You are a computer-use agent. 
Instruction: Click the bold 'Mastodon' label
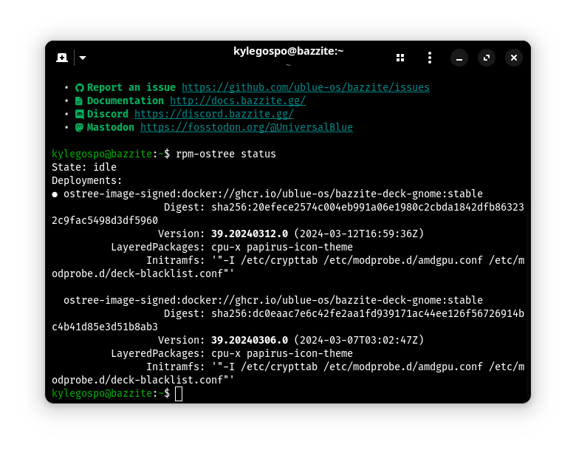[111, 127]
